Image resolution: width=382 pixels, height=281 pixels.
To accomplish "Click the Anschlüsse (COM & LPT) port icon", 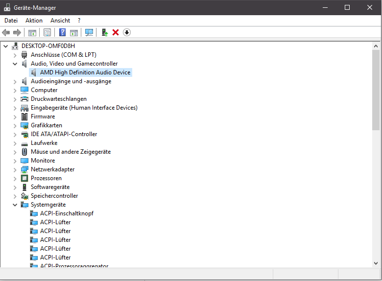I will [x=24, y=55].
